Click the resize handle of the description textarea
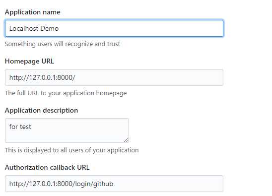The height and width of the screenshot is (196, 272). pyautogui.click(x=126, y=140)
